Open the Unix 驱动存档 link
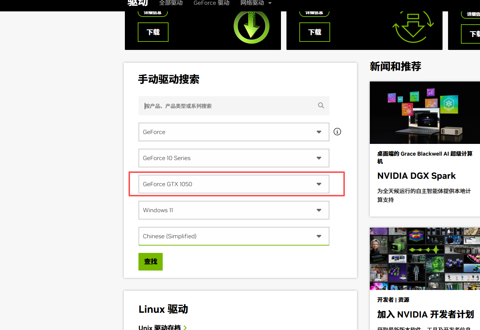This screenshot has height=330, width=480. 163,327
